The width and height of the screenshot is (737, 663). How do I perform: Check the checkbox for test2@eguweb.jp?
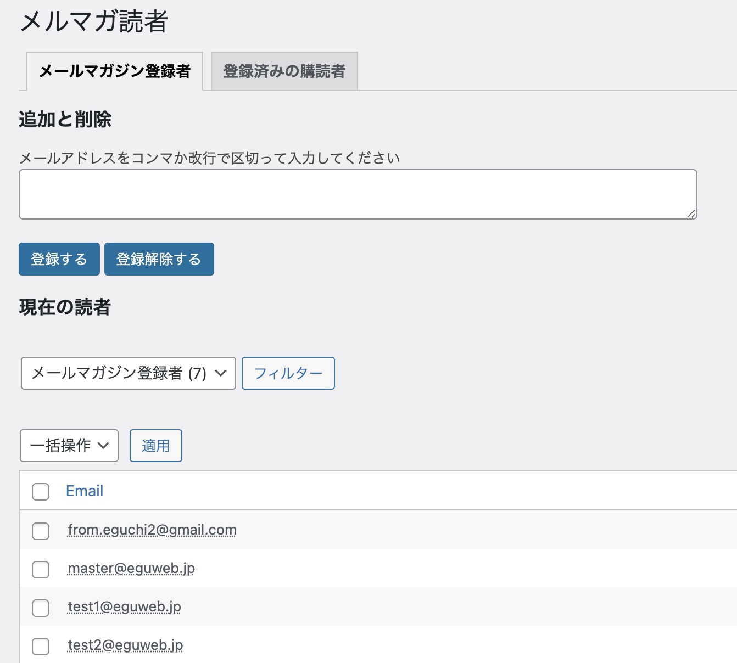point(40,647)
